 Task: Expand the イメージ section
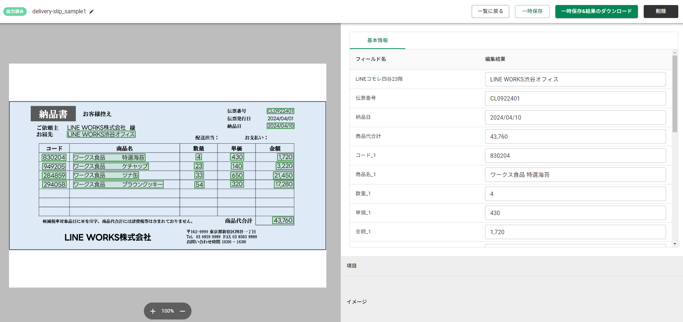point(512,302)
